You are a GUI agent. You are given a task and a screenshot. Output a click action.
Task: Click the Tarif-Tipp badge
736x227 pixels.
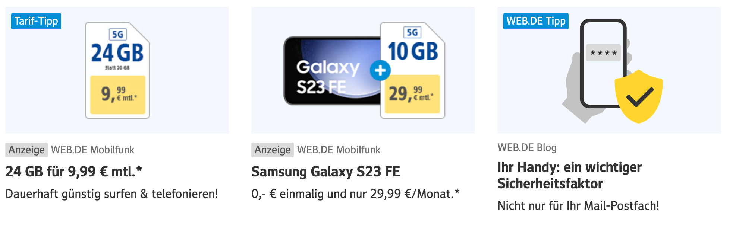click(36, 21)
